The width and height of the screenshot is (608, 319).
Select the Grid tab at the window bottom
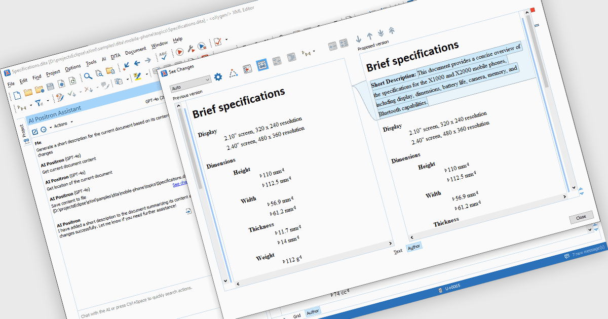tap(297, 316)
